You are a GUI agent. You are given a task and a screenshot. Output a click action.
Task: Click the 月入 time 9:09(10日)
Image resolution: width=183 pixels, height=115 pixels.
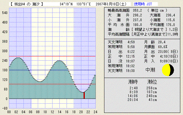(169, 61)
